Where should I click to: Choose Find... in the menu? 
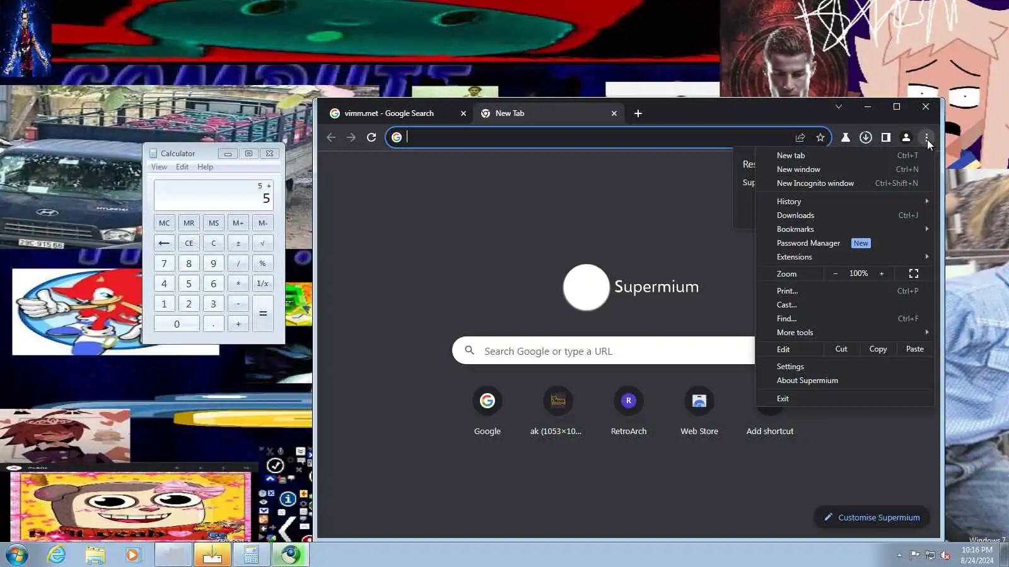[x=845, y=319]
